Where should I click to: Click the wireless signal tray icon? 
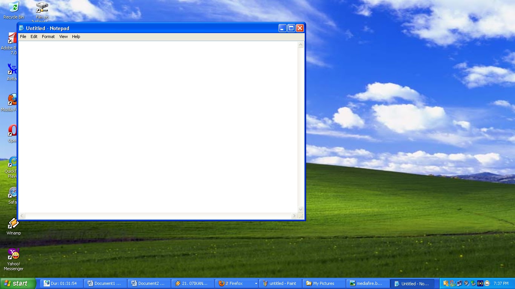(x=480, y=283)
